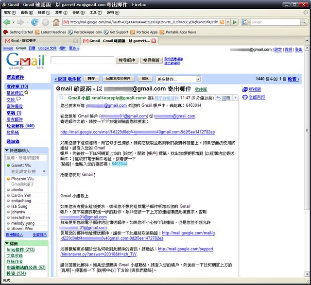Collapse the labels panel
The height and width of the screenshot is (285, 311).
coord(7,243)
